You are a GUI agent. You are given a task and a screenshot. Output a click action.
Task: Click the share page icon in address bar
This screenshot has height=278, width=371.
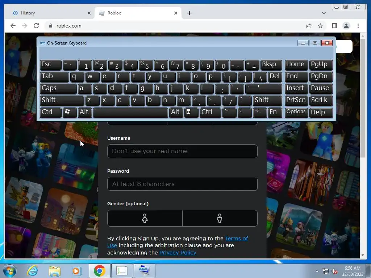tap(309, 26)
